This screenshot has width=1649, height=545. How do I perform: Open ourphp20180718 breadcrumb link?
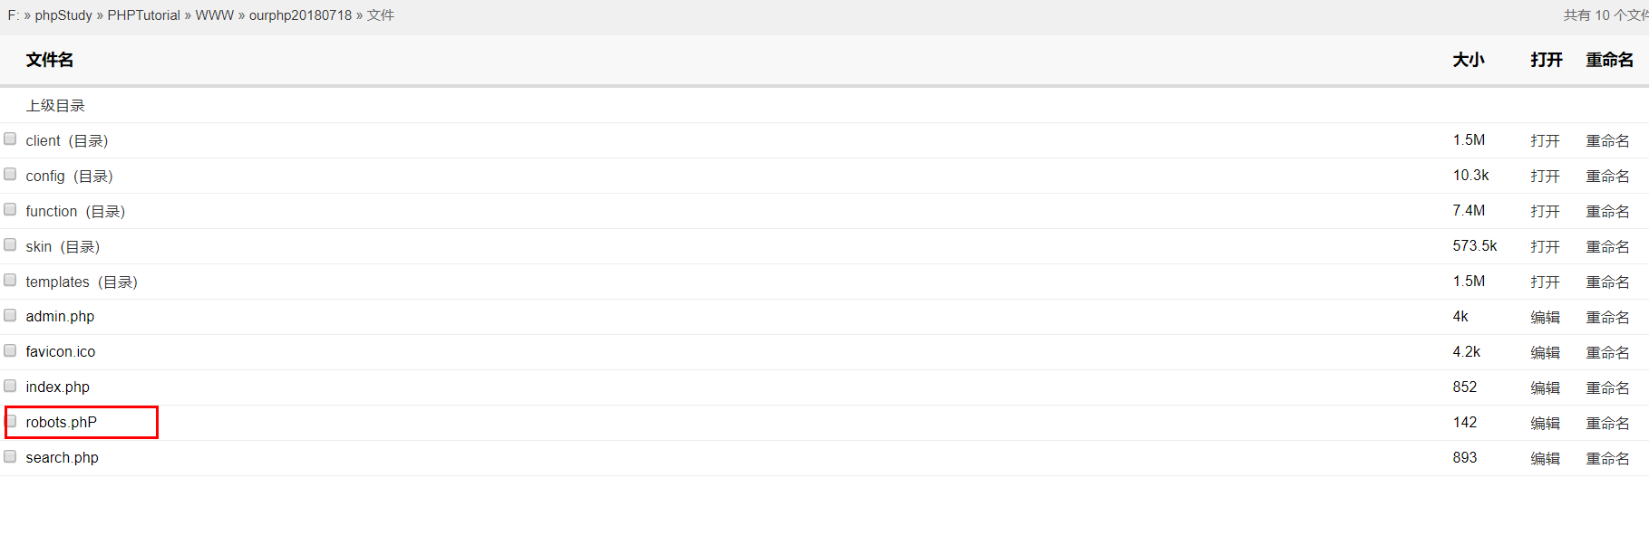[x=300, y=15]
